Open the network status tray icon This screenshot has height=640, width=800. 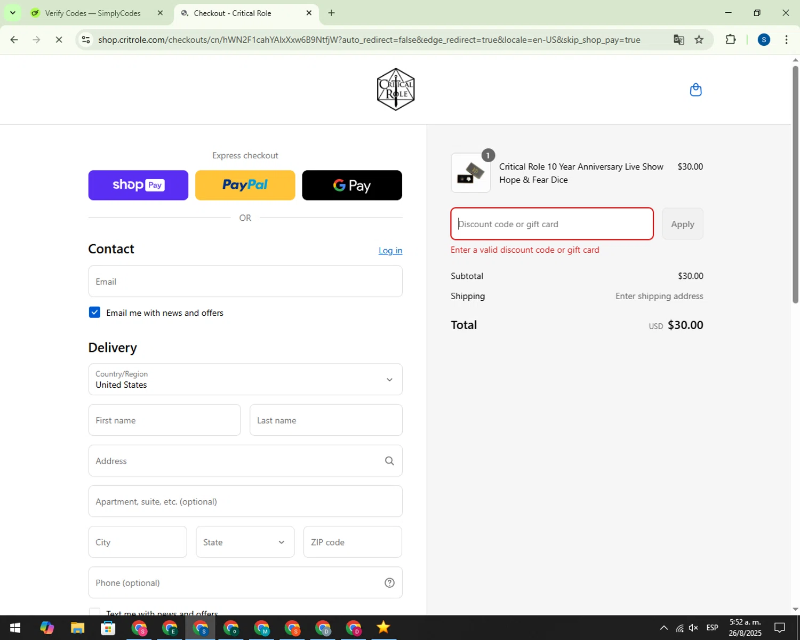pos(679,628)
